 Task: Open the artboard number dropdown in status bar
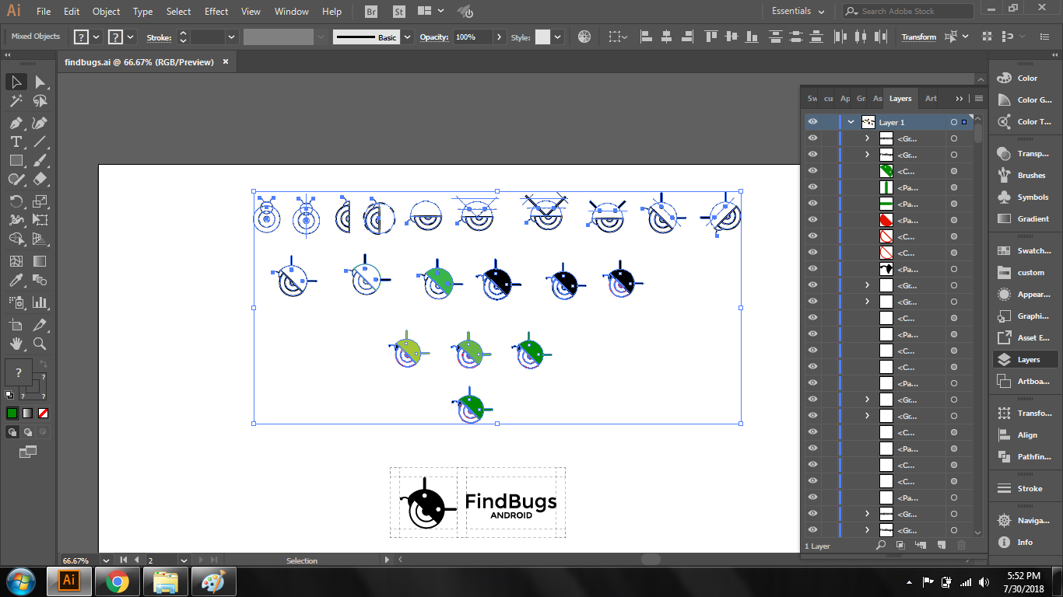(184, 560)
